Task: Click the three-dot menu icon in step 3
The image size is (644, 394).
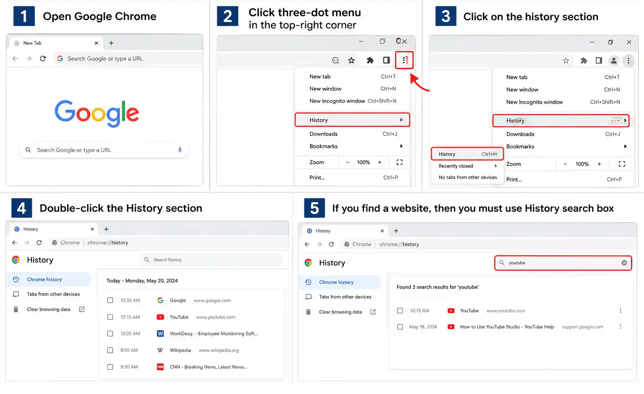Action: coord(628,61)
